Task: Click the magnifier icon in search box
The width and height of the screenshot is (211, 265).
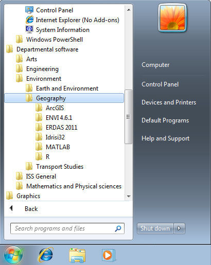Action: click(x=118, y=228)
